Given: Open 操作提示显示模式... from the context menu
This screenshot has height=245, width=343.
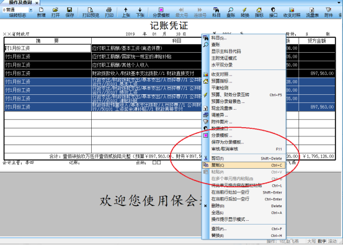Looking at the screenshot, I should click(x=244, y=220).
